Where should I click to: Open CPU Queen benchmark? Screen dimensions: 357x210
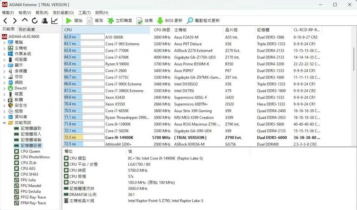pyautogui.click(x=27, y=151)
